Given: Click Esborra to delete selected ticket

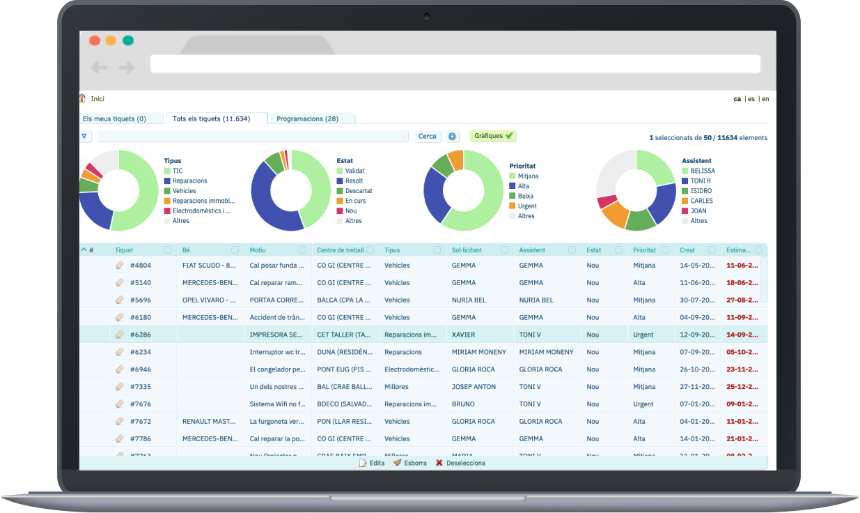Looking at the screenshot, I should (x=410, y=463).
